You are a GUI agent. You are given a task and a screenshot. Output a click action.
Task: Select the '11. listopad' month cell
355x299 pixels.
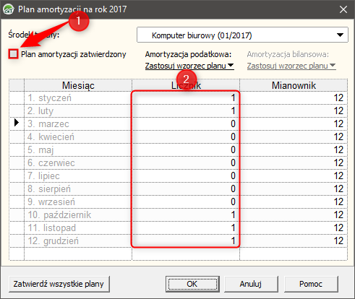78,227
